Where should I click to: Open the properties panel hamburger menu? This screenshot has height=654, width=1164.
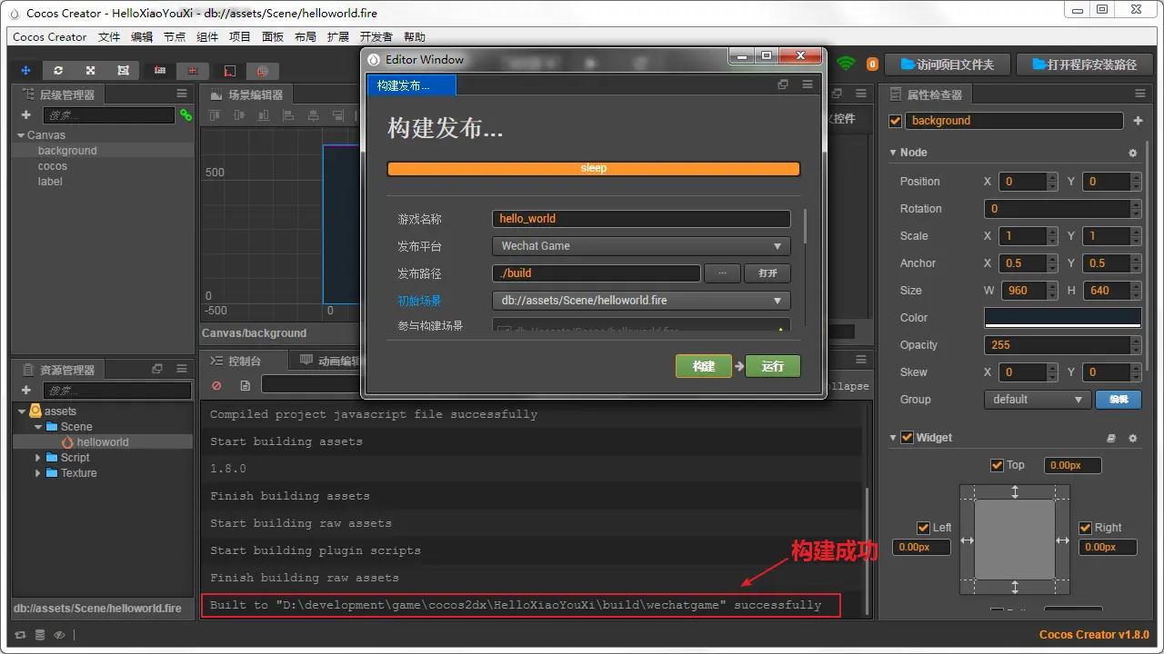click(x=1139, y=94)
